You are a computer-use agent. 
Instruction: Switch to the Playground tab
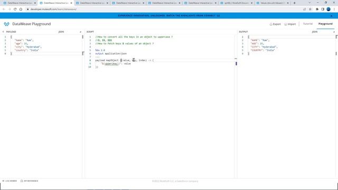tap(325, 24)
